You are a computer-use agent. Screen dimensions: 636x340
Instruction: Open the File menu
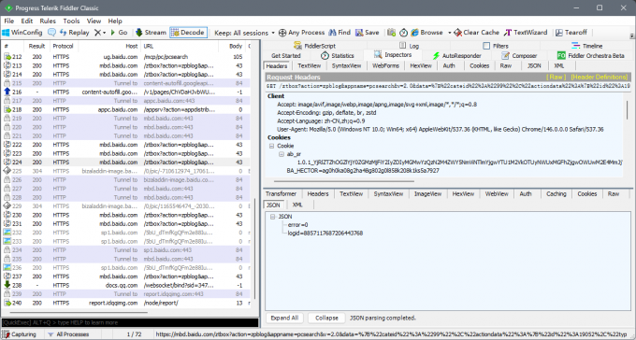tap(9, 21)
